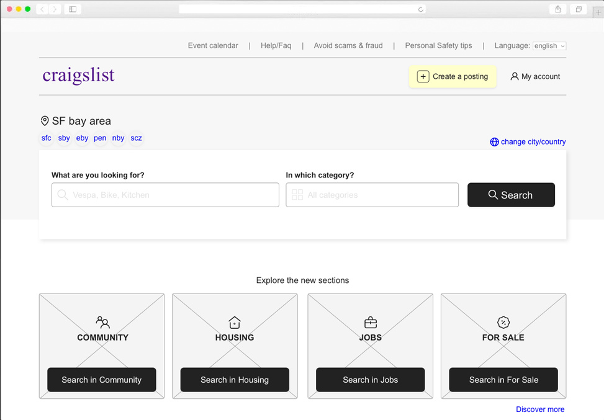Click the Explore the new sections text
The height and width of the screenshot is (420, 604).
pyautogui.click(x=302, y=280)
